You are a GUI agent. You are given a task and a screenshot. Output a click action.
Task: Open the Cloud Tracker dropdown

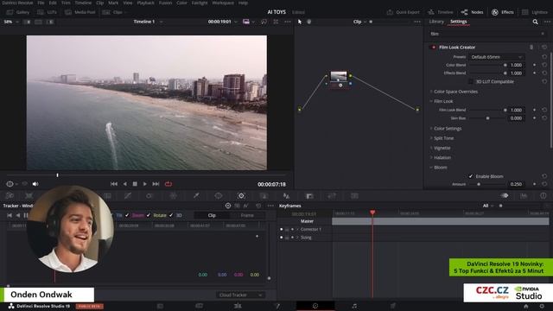coord(240,295)
